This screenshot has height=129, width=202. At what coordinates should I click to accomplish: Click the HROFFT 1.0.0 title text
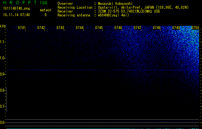[25, 3]
